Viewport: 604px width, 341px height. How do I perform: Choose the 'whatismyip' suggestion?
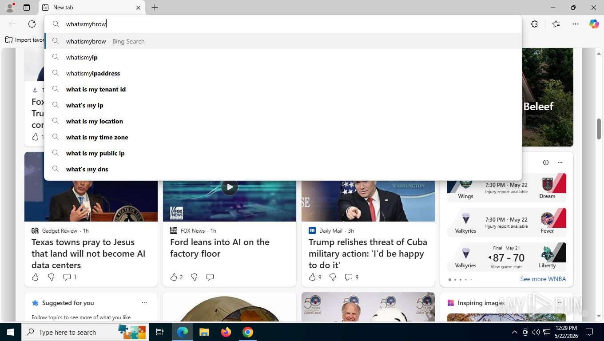coord(283,57)
